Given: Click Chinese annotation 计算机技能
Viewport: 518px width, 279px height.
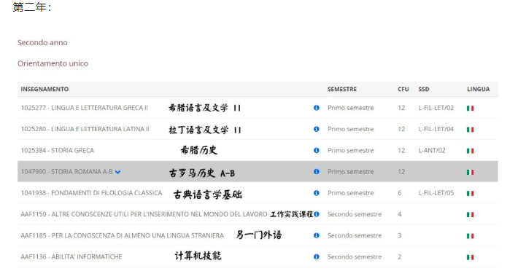Looking at the screenshot, I should (198, 256).
